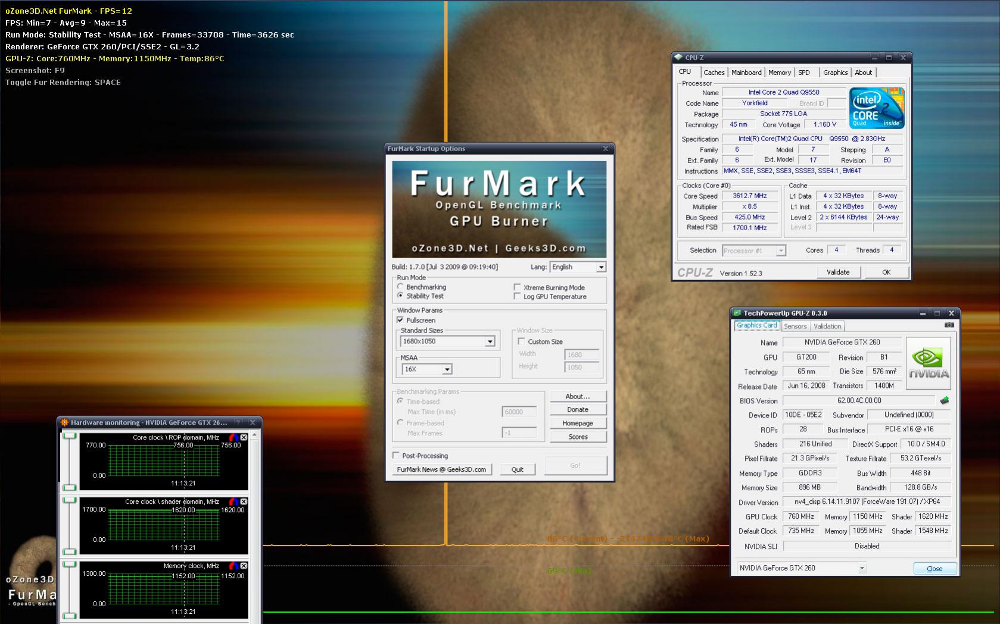The height and width of the screenshot is (624, 1000).
Task: Select the Graphics Card tab in GPU-Z
Action: pyautogui.click(x=756, y=325)
